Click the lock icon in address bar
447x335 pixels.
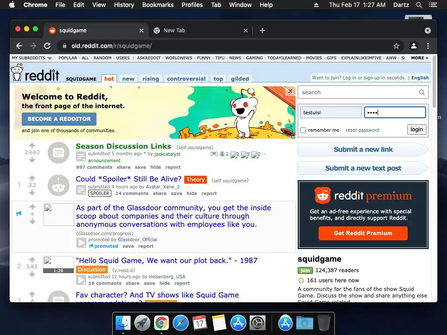point(65,46)
